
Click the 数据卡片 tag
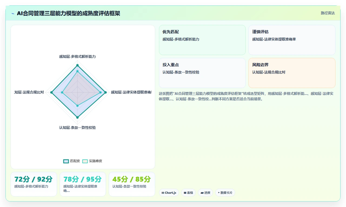[x=225, y=193]
